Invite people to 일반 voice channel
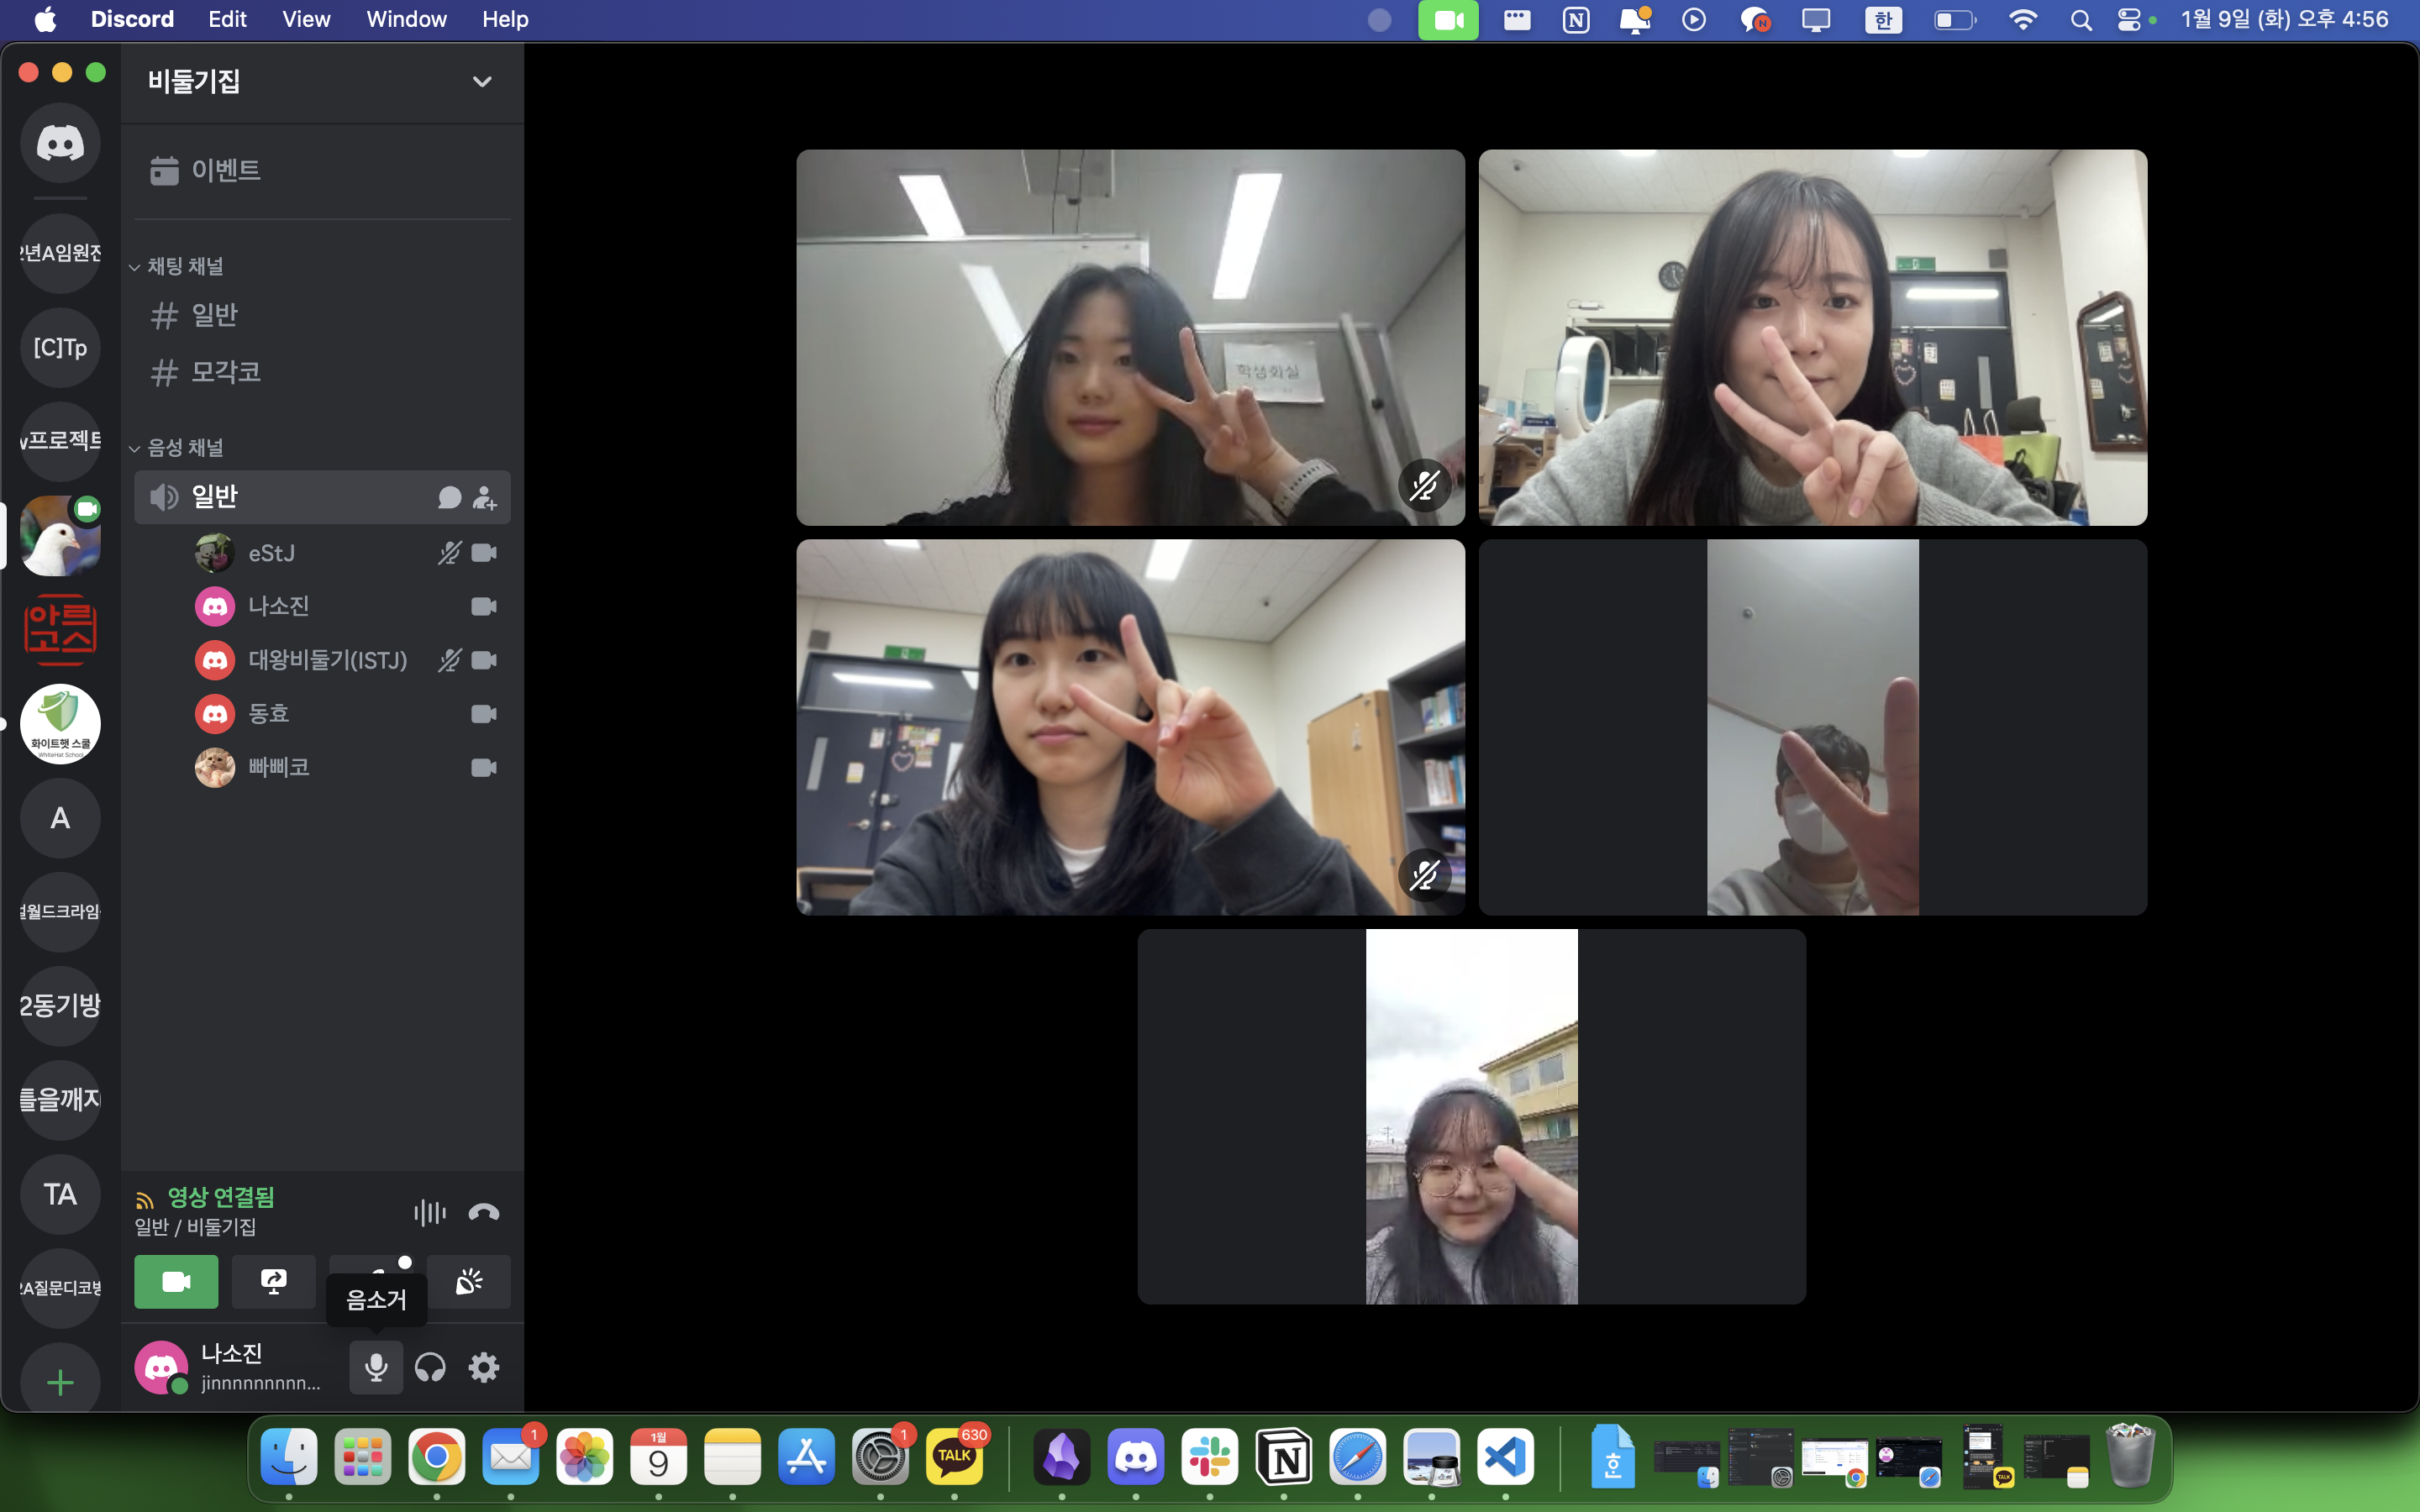This screenshot has width=2420, height=1512. pyautogui.click(x=485, y=497)
